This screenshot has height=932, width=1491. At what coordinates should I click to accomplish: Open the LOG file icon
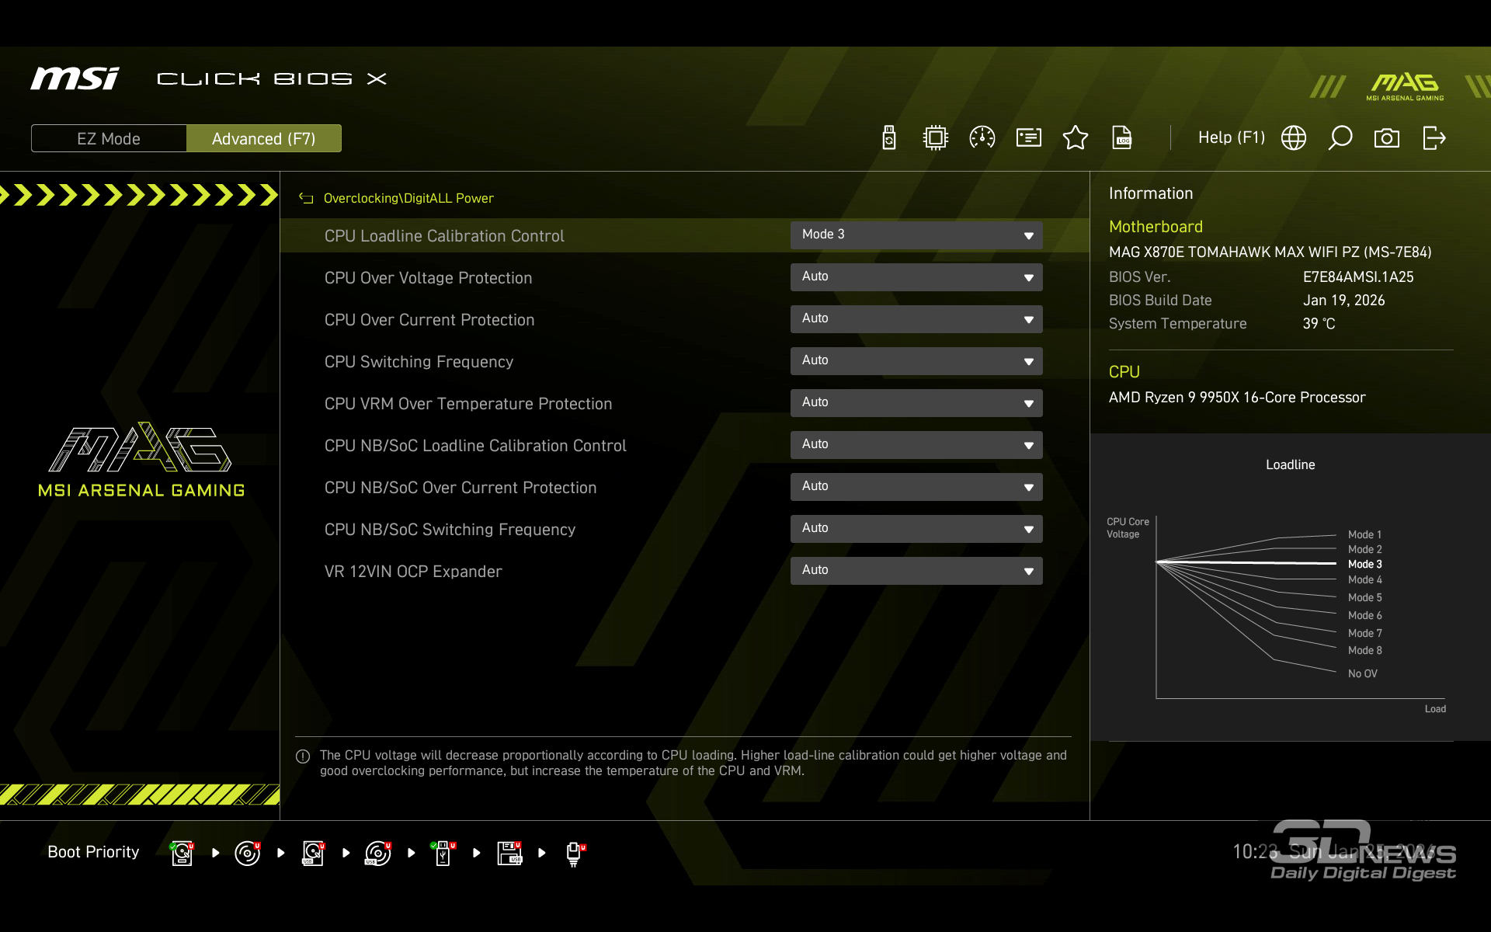click(x=1122, y=138)
